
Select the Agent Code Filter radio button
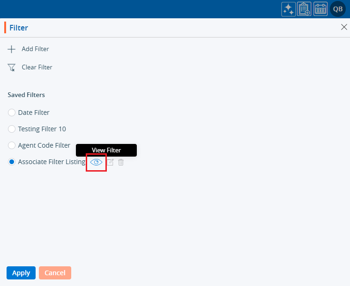click(12, 145)
